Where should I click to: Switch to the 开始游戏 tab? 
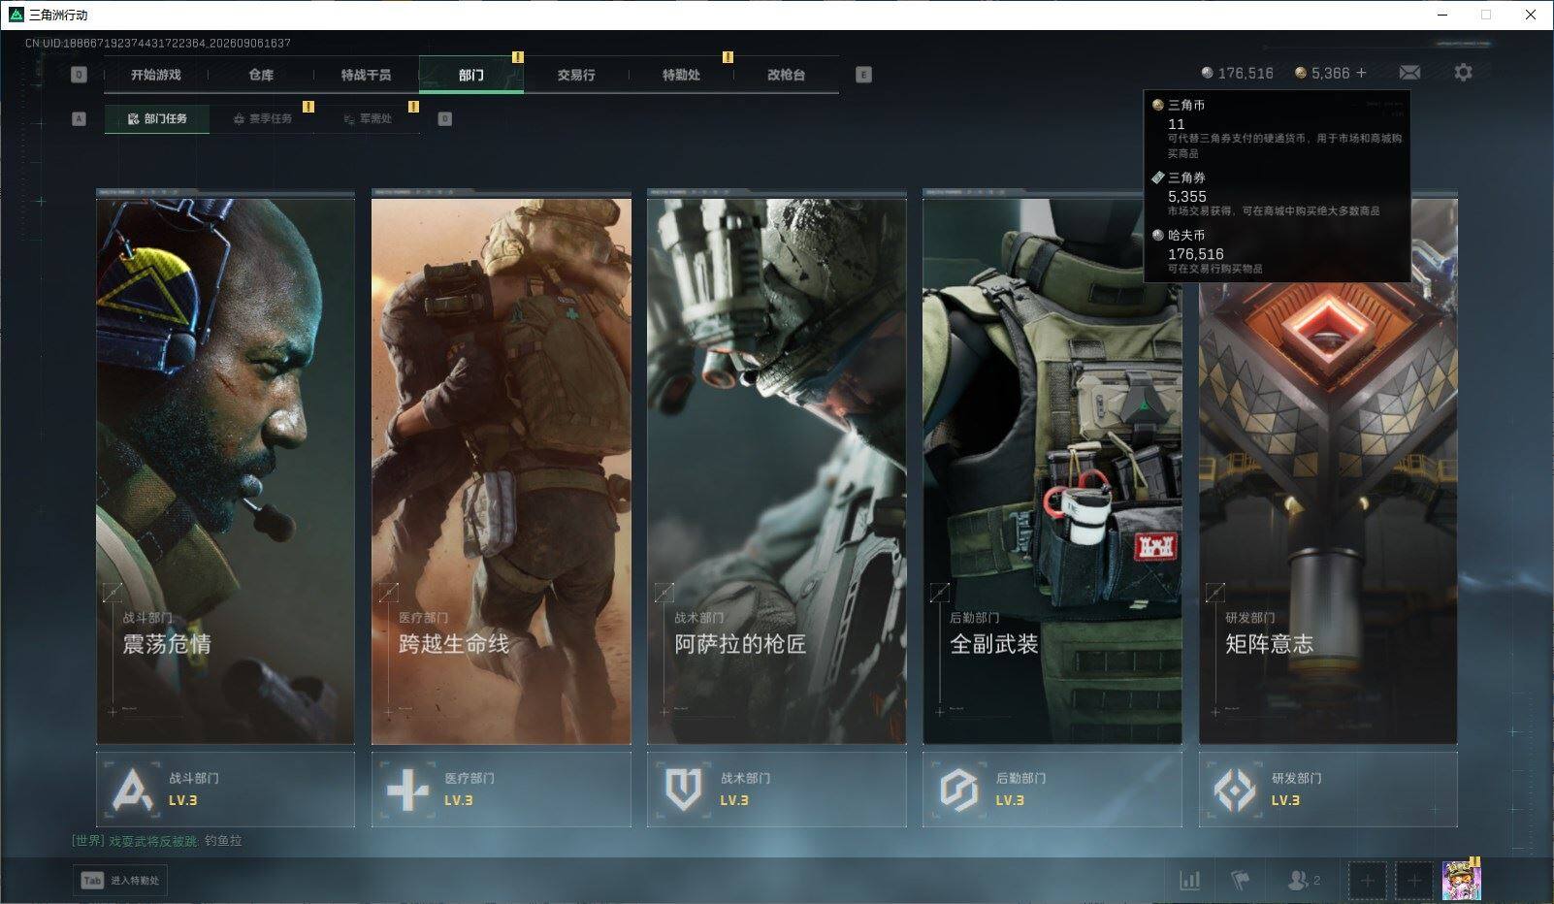tap(156, 75)
